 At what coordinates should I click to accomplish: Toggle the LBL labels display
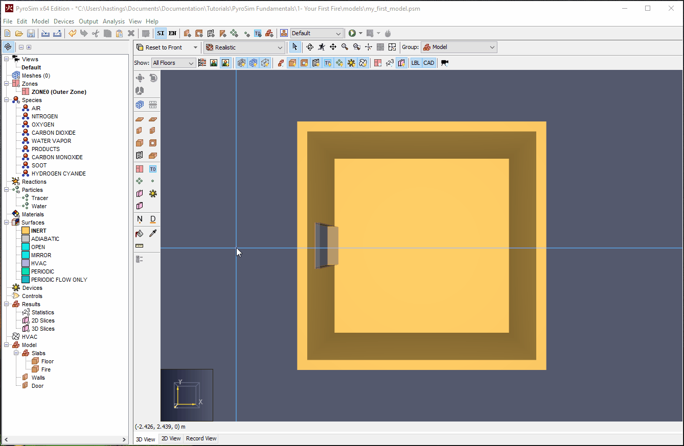(416, 63)
